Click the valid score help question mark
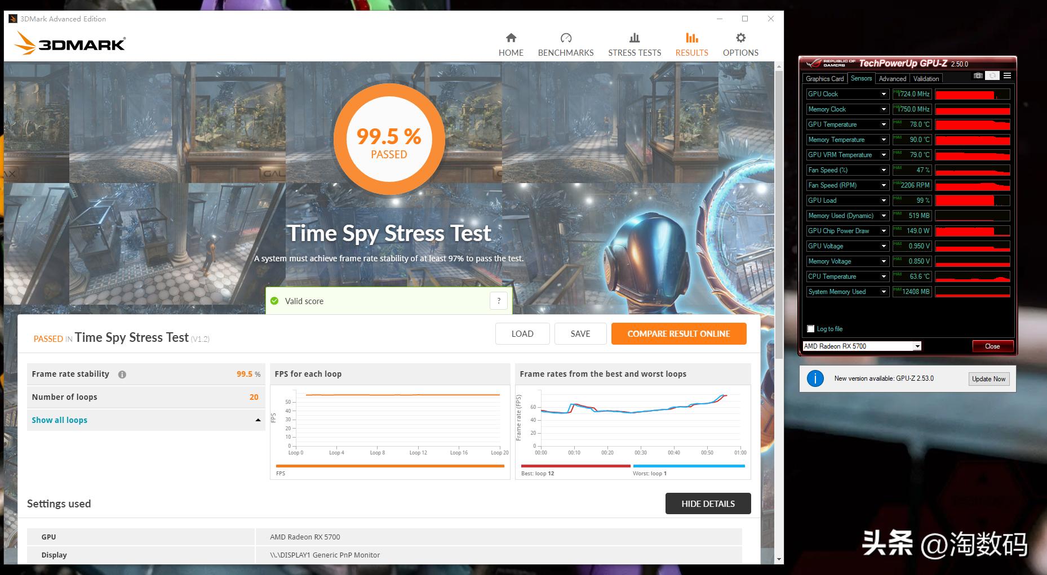 (499, 301)
